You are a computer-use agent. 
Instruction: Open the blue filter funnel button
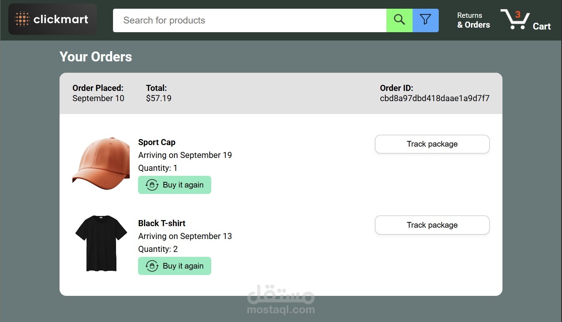(x=425, y=20)
